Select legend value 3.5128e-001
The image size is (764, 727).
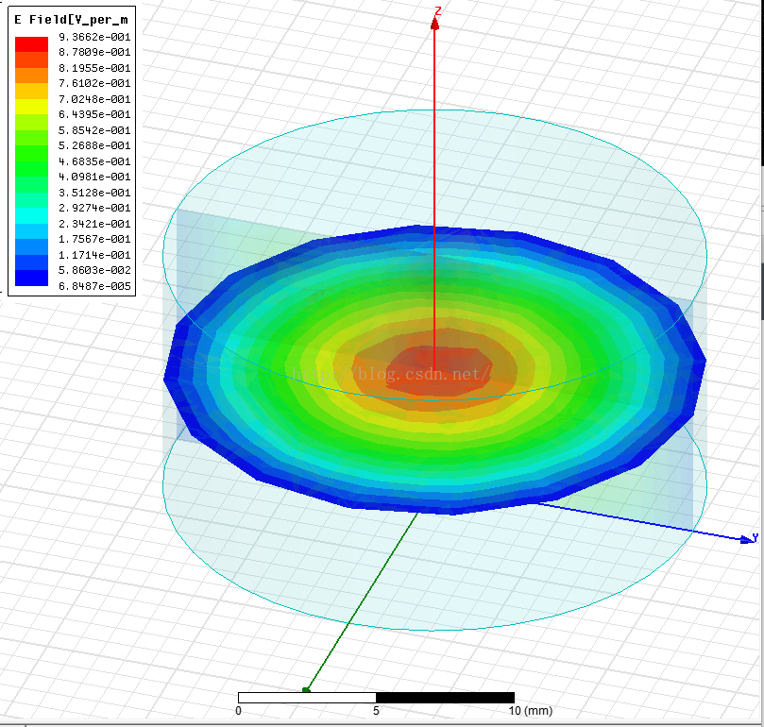coord(94,193)
